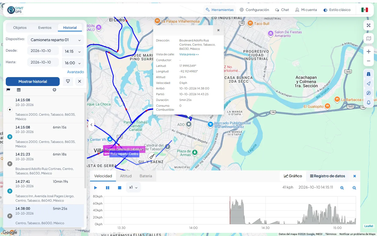Collapse the left side panel arrow

[x=91, y=125]
